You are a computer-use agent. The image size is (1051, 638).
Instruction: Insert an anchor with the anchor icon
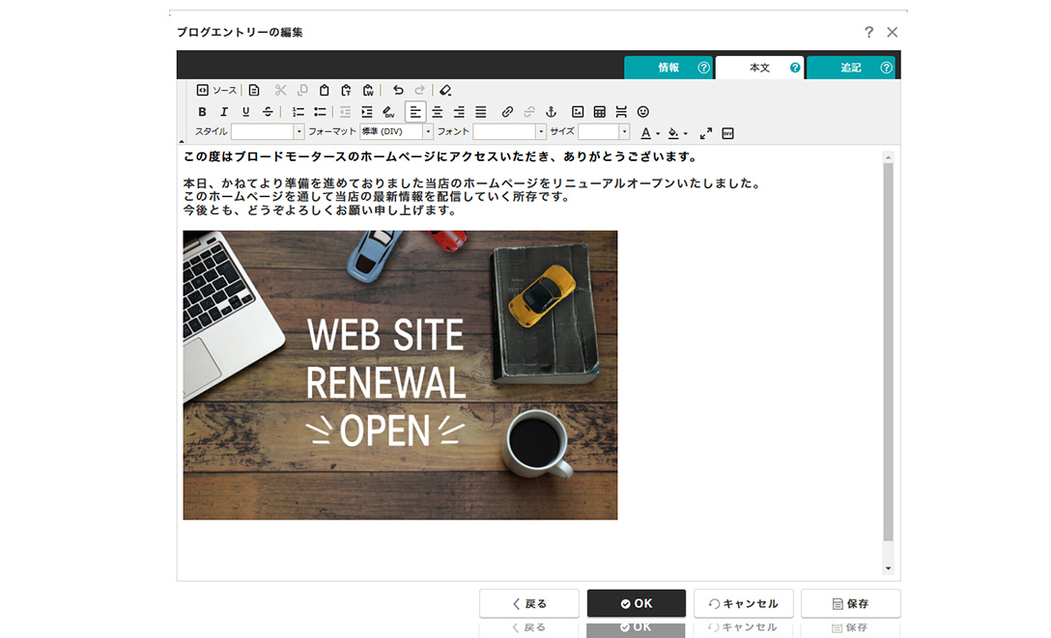[552, 112]
